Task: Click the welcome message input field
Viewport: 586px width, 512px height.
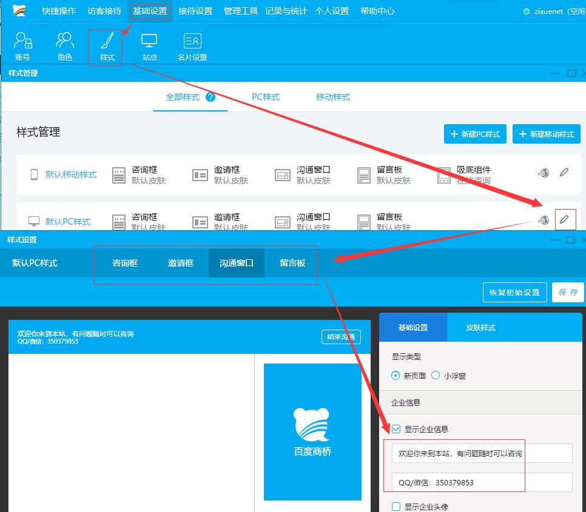Action: coord(482,453)
